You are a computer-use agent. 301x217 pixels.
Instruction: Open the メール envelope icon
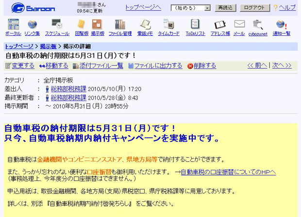coord(239,24)
